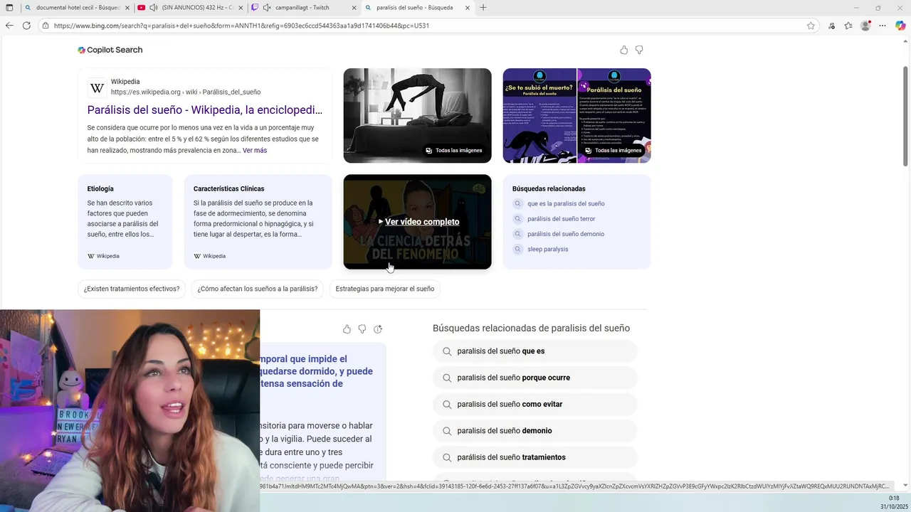Click the page vertical scrollbar thumb
911x512 pixels.
pyautogui.click(x=905, y=117)
